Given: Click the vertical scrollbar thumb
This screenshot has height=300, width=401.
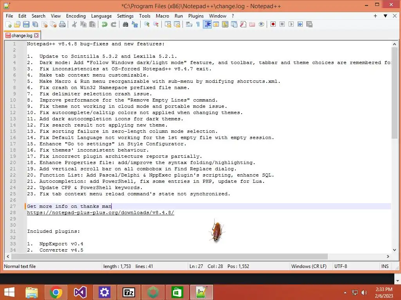Looking at the screenshot, I should pos(394,93).
